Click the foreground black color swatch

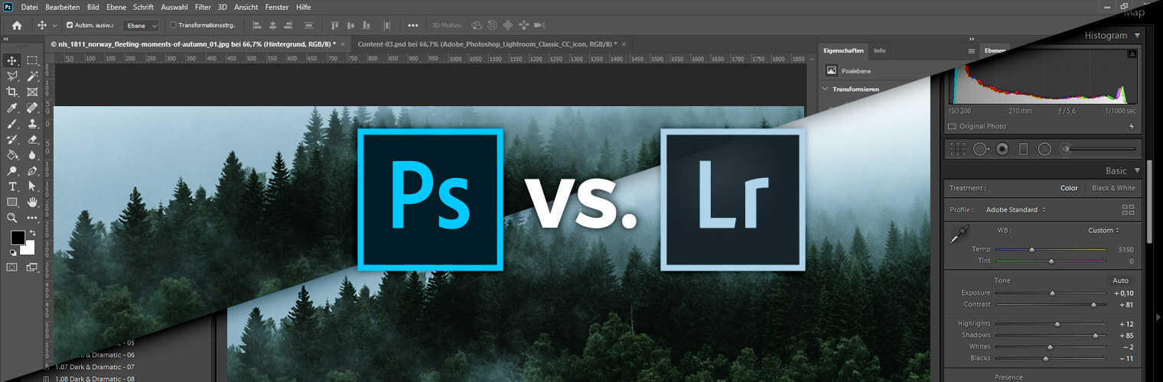[x=17, y=238]
